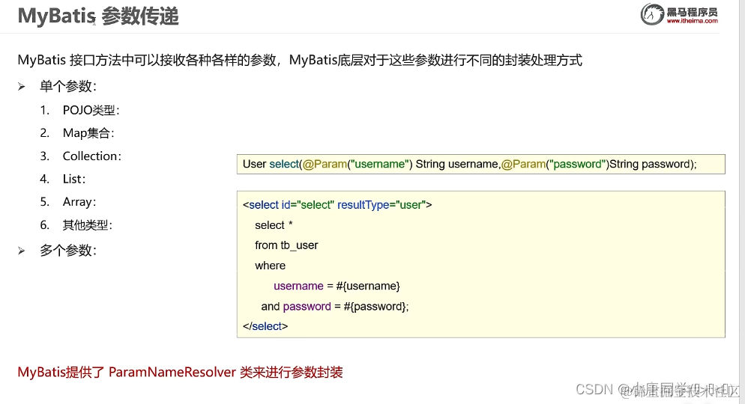Select the sentence starting "MyBatis 接口方法中可以接收"
This screenshot has height=404, width=745.
(300, 60)
